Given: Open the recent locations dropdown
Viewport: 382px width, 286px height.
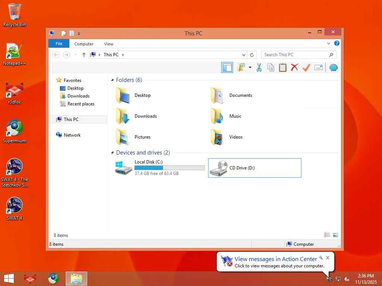Looking at the screenshot, I should point(75,55).
